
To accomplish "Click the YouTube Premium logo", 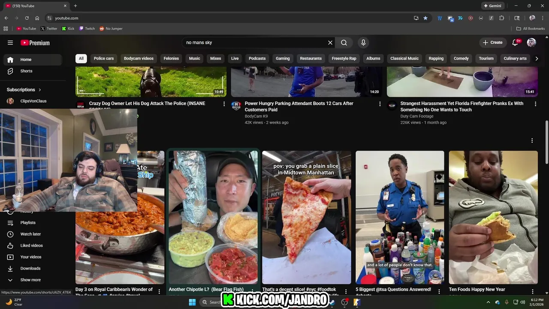I will (x=35, y=42).
